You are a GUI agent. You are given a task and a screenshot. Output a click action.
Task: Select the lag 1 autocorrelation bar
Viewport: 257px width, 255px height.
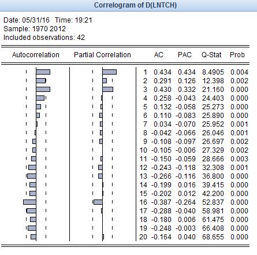[43, 72]
